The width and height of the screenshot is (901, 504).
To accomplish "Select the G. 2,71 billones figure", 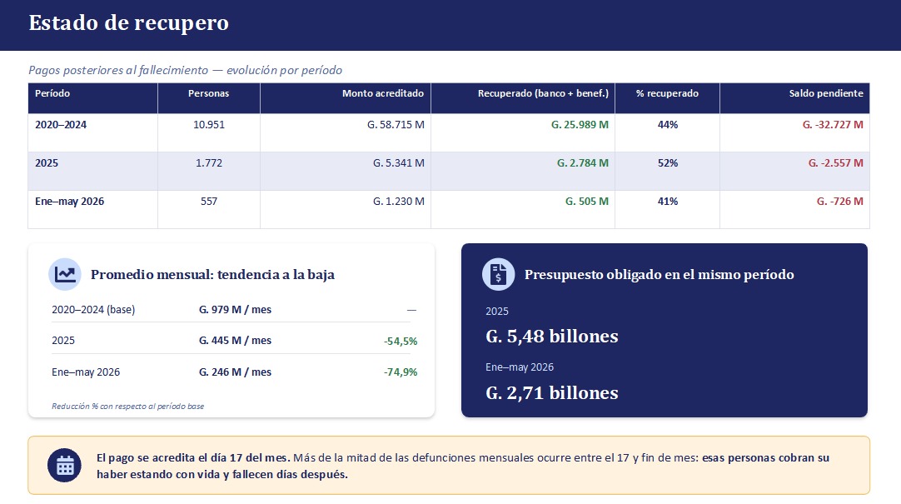I will 551,392.
